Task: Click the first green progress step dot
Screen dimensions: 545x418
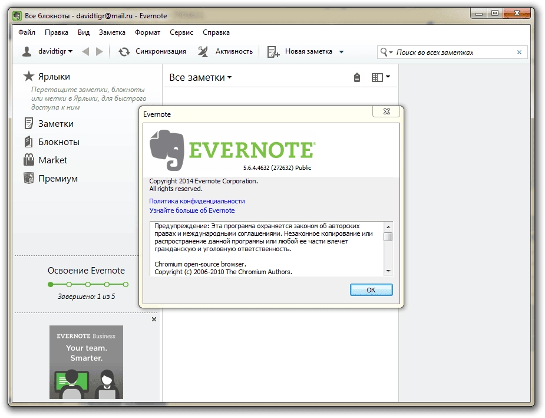Action: tap(51, 284)
